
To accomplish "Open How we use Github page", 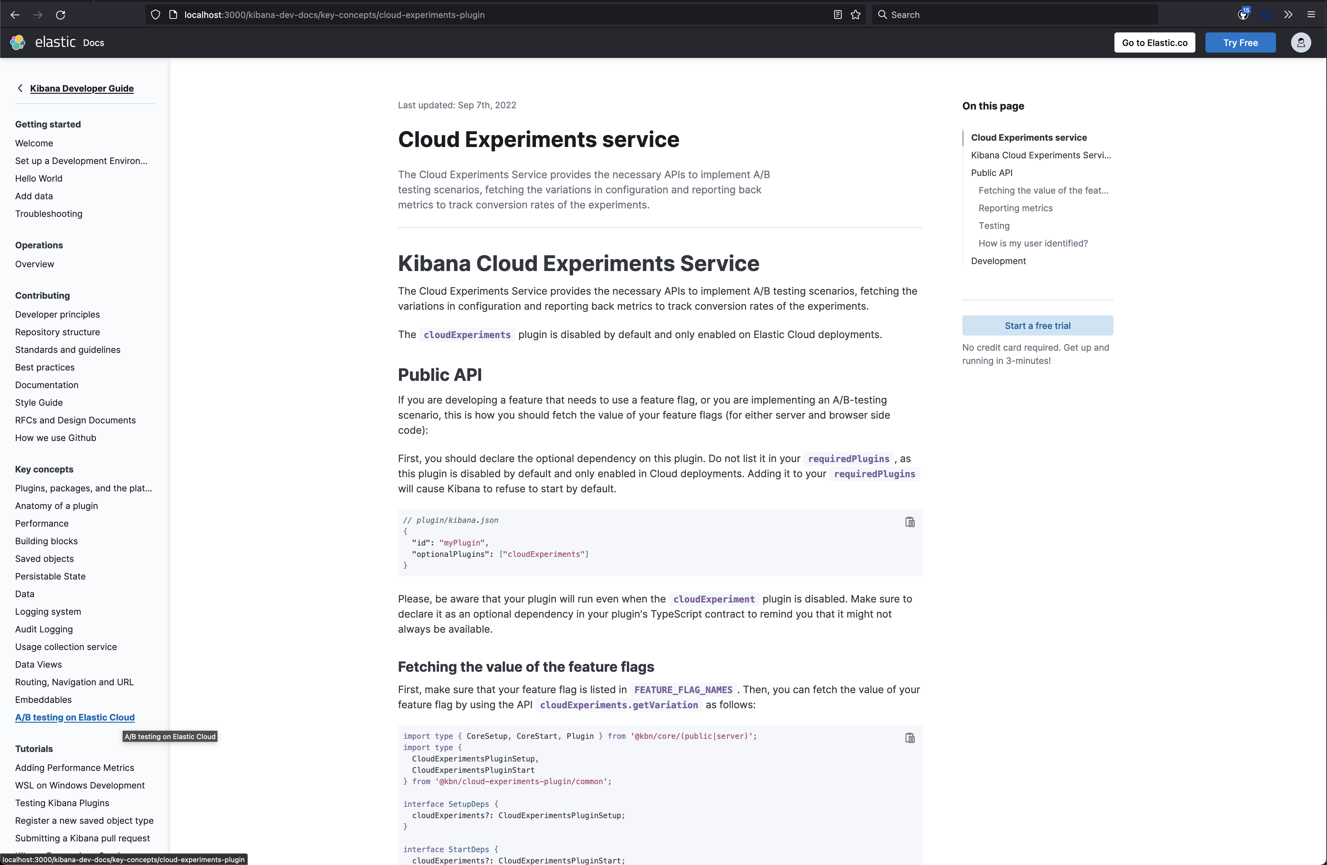I will [56, 438].
